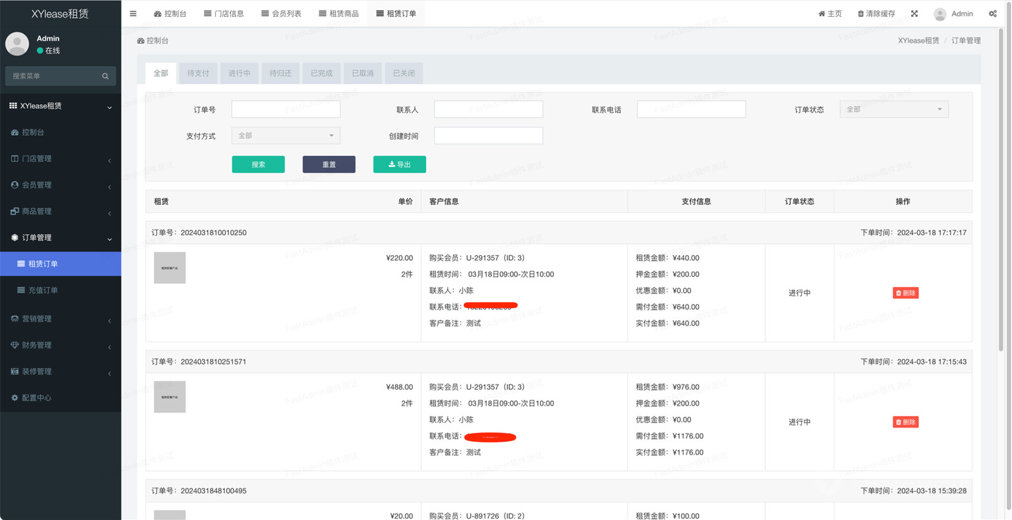Click the 清除缓存 trash link
1012x520 pixels.
click(876, 13)
